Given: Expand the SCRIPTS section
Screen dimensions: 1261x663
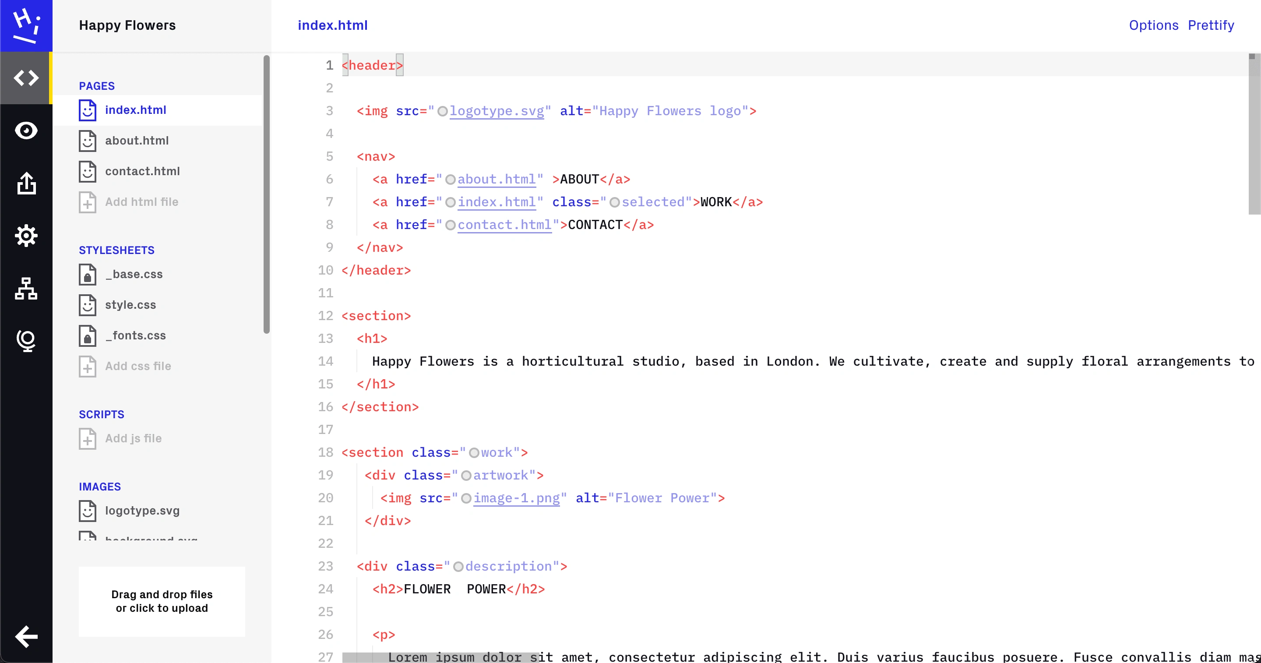Looking at the screenshot, I should click(101, 414).
